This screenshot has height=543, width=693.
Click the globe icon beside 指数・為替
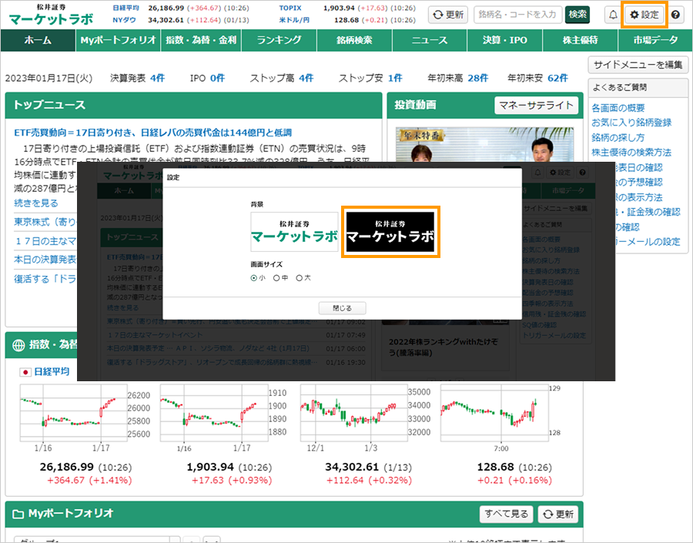(18, 345)
